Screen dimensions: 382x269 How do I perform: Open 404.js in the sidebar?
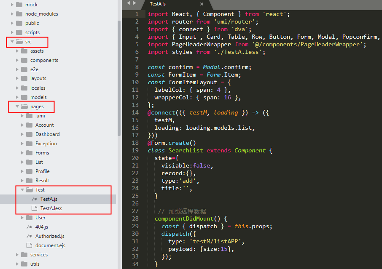point(42,226)
